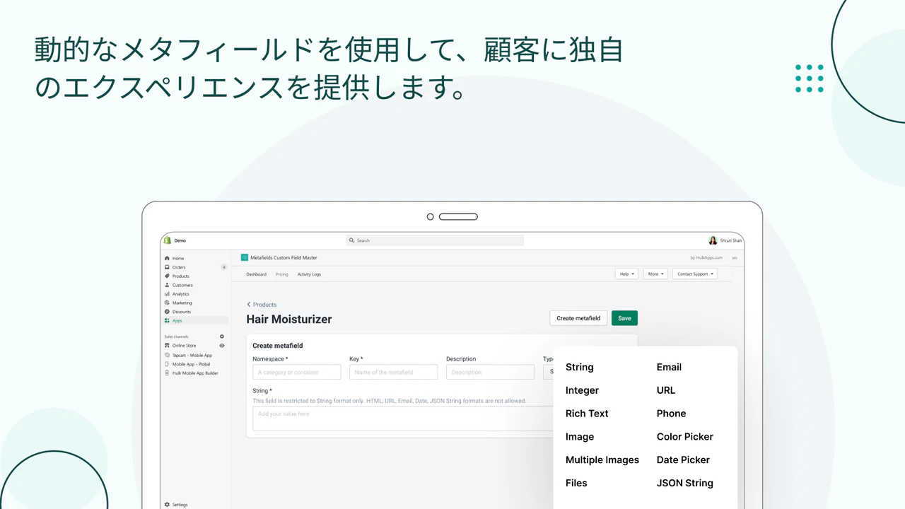Click the Marketing target icon
905x509 pixels.
[x=167, y=303]
